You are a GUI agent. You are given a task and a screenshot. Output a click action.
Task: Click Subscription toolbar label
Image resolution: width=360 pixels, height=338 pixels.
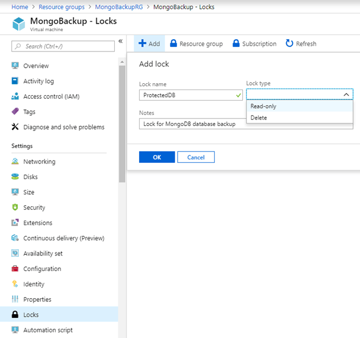point(260,44)
